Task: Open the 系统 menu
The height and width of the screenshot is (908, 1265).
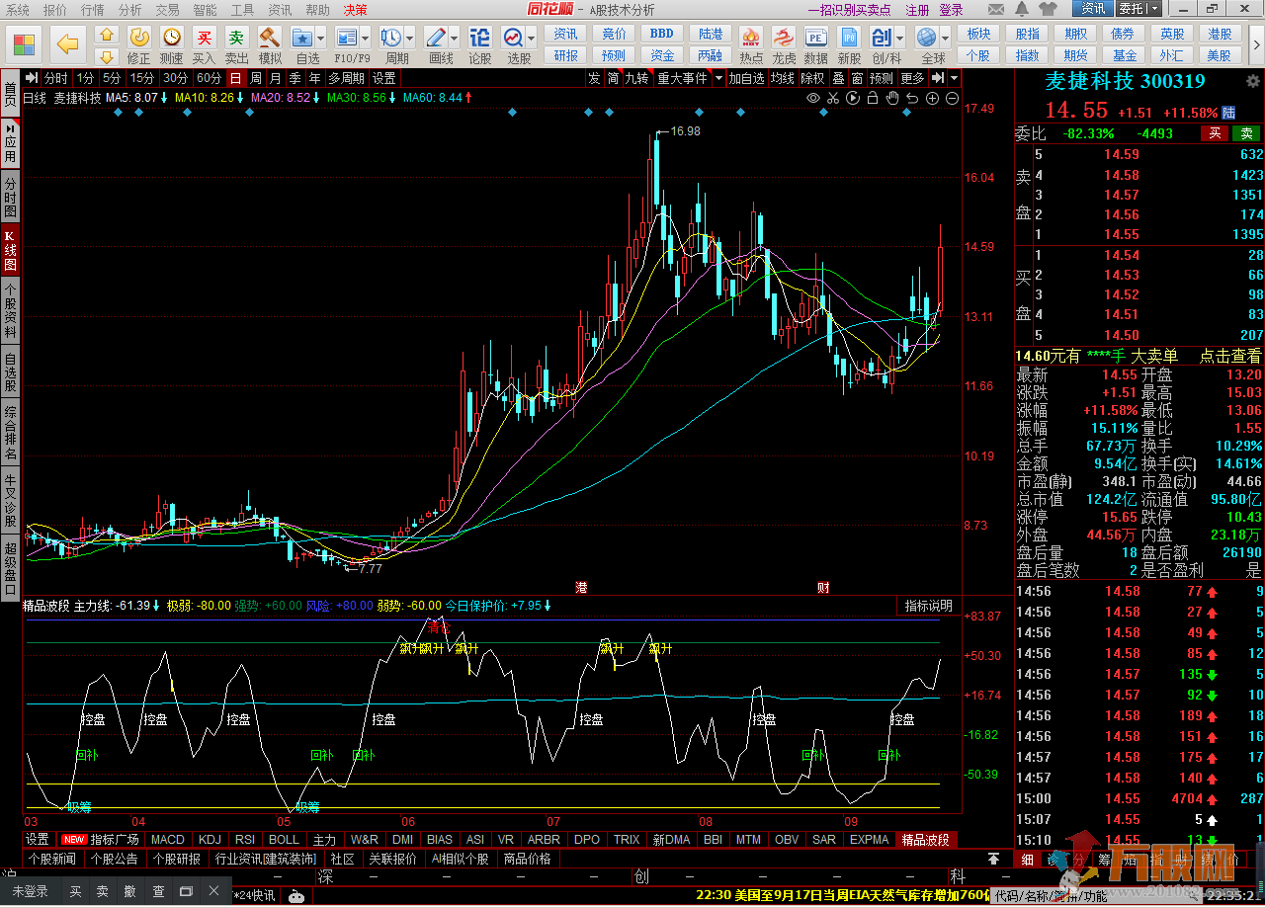Action: (18, 9)
